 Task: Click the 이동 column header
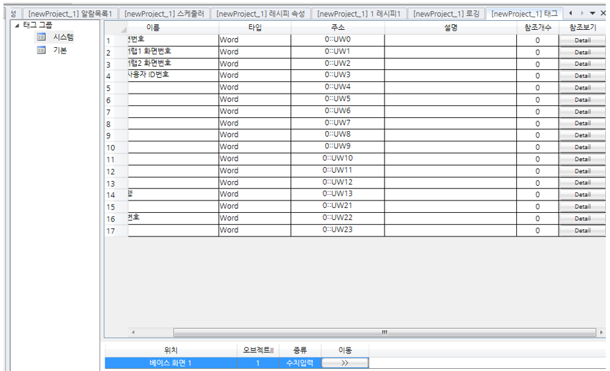pos(345,350)
